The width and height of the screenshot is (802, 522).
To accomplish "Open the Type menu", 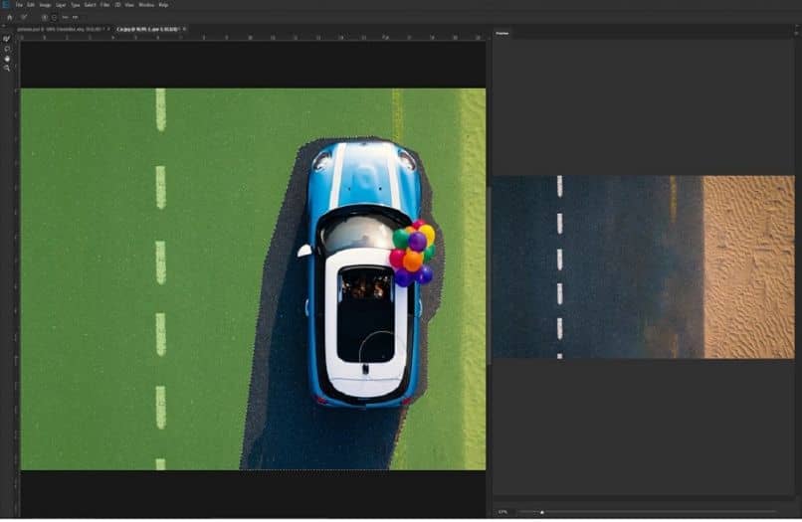I will (76, 5).
